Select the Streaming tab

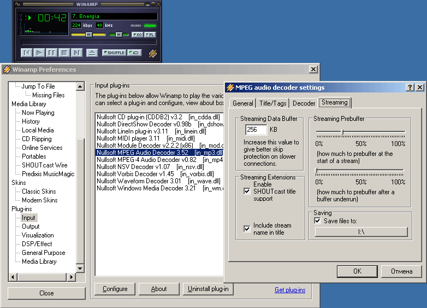335,103
